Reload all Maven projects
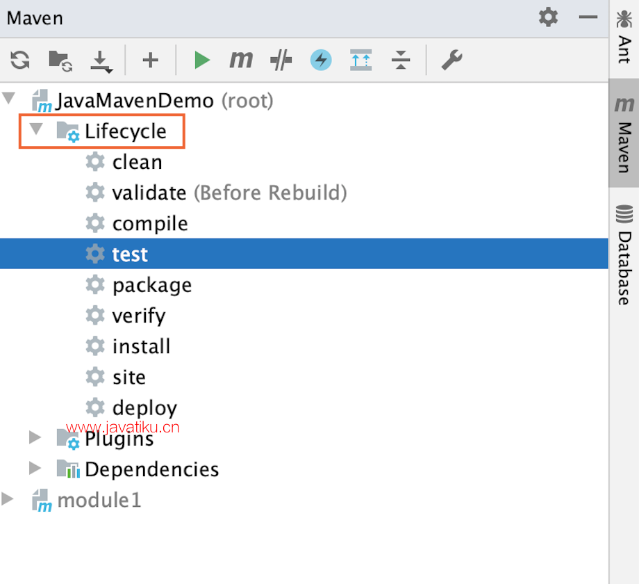This screenshot has height=584, width=639. tap(20, 60)
